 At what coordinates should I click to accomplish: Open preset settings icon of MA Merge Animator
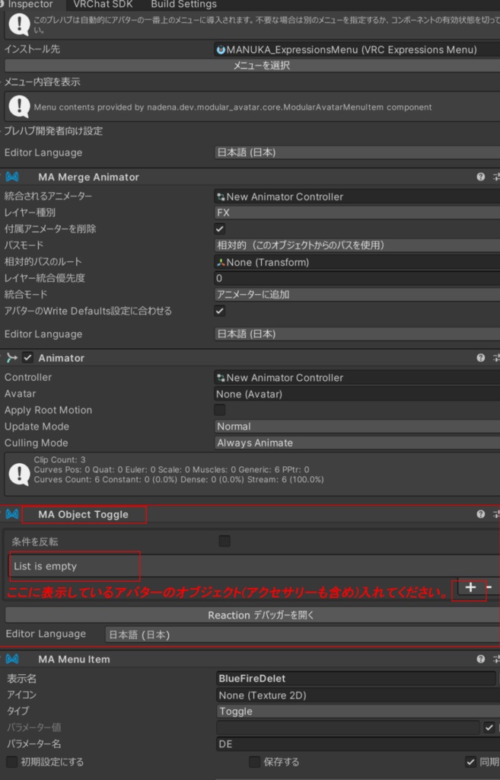tap(496, 177)
